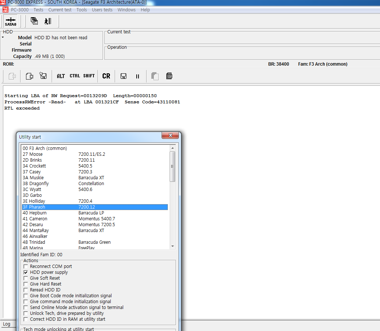Open the Users tests menu
This screenshot has width=380, height=331.
102,10
